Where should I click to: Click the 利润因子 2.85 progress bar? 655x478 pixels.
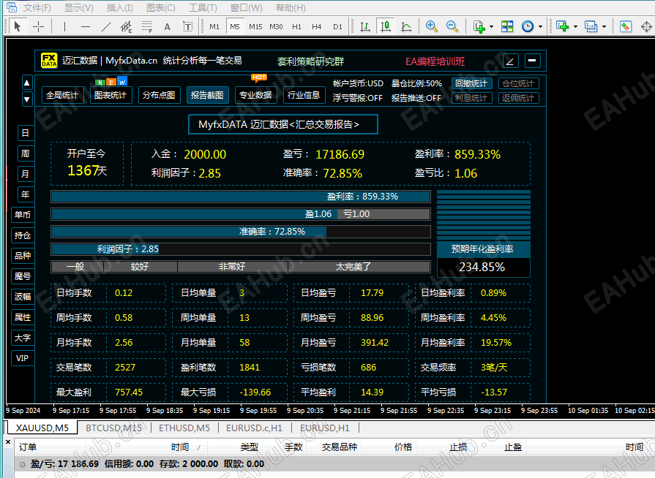241,249
